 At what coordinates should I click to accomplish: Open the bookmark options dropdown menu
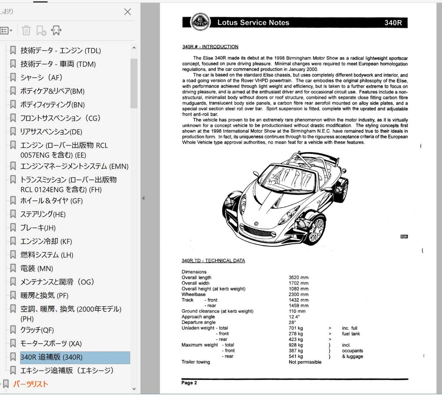[6, 31]
